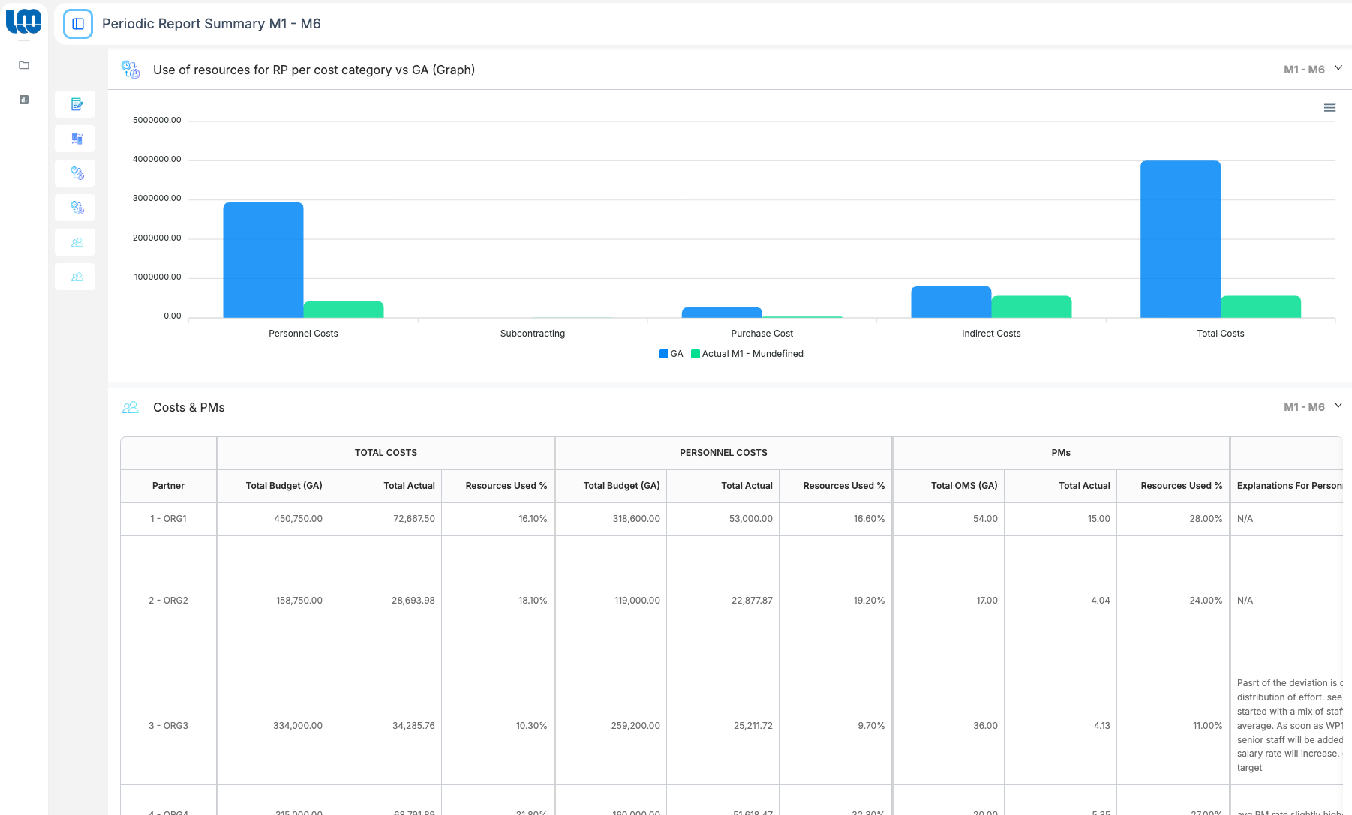Select the row for partner 3 - ORG3

pyautogui.click(x=168, y=725)
